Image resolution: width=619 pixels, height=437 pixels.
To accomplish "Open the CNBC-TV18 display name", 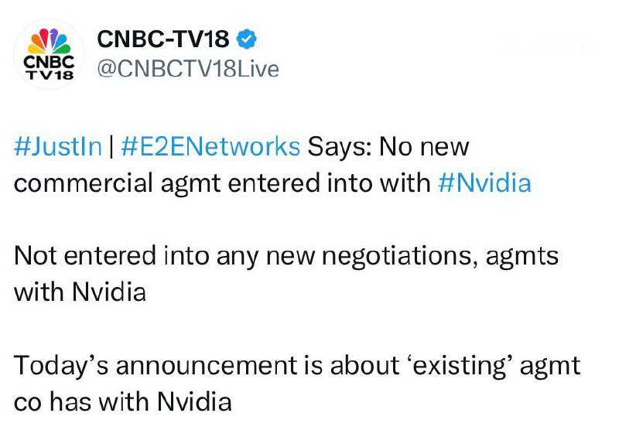I will [x=162, y=38].
